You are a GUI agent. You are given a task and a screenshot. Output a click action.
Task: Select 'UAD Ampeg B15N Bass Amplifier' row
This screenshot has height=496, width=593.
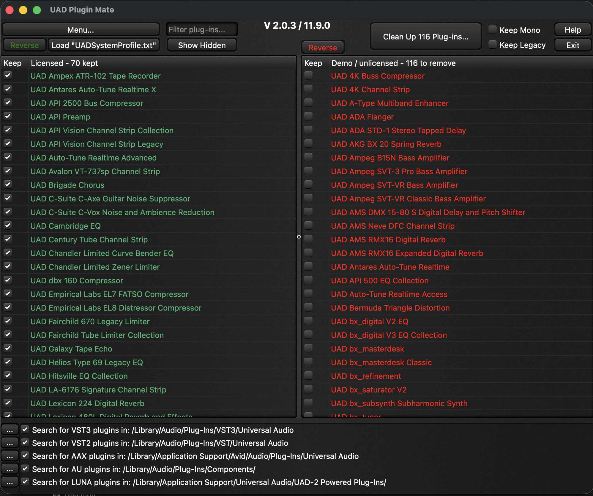click(447, 158)
